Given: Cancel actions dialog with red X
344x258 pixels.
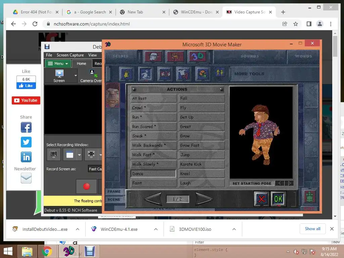Looking at the screenshot, I should [x=261, y=199].
